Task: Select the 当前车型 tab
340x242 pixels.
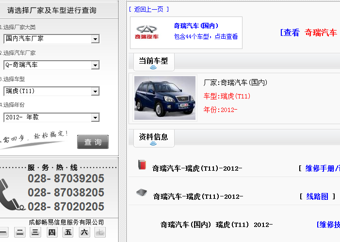Action: point(154,62)
